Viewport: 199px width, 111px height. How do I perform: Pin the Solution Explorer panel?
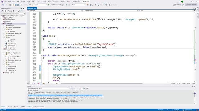point(23,8)
